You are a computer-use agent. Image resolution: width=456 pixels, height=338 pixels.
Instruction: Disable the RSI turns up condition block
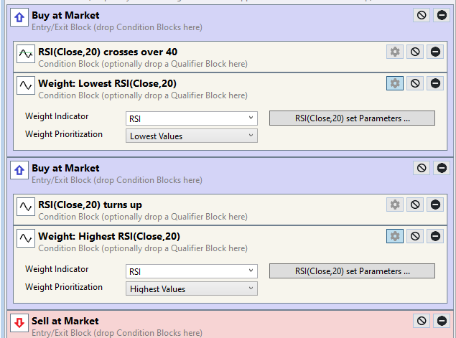(415, 205)
